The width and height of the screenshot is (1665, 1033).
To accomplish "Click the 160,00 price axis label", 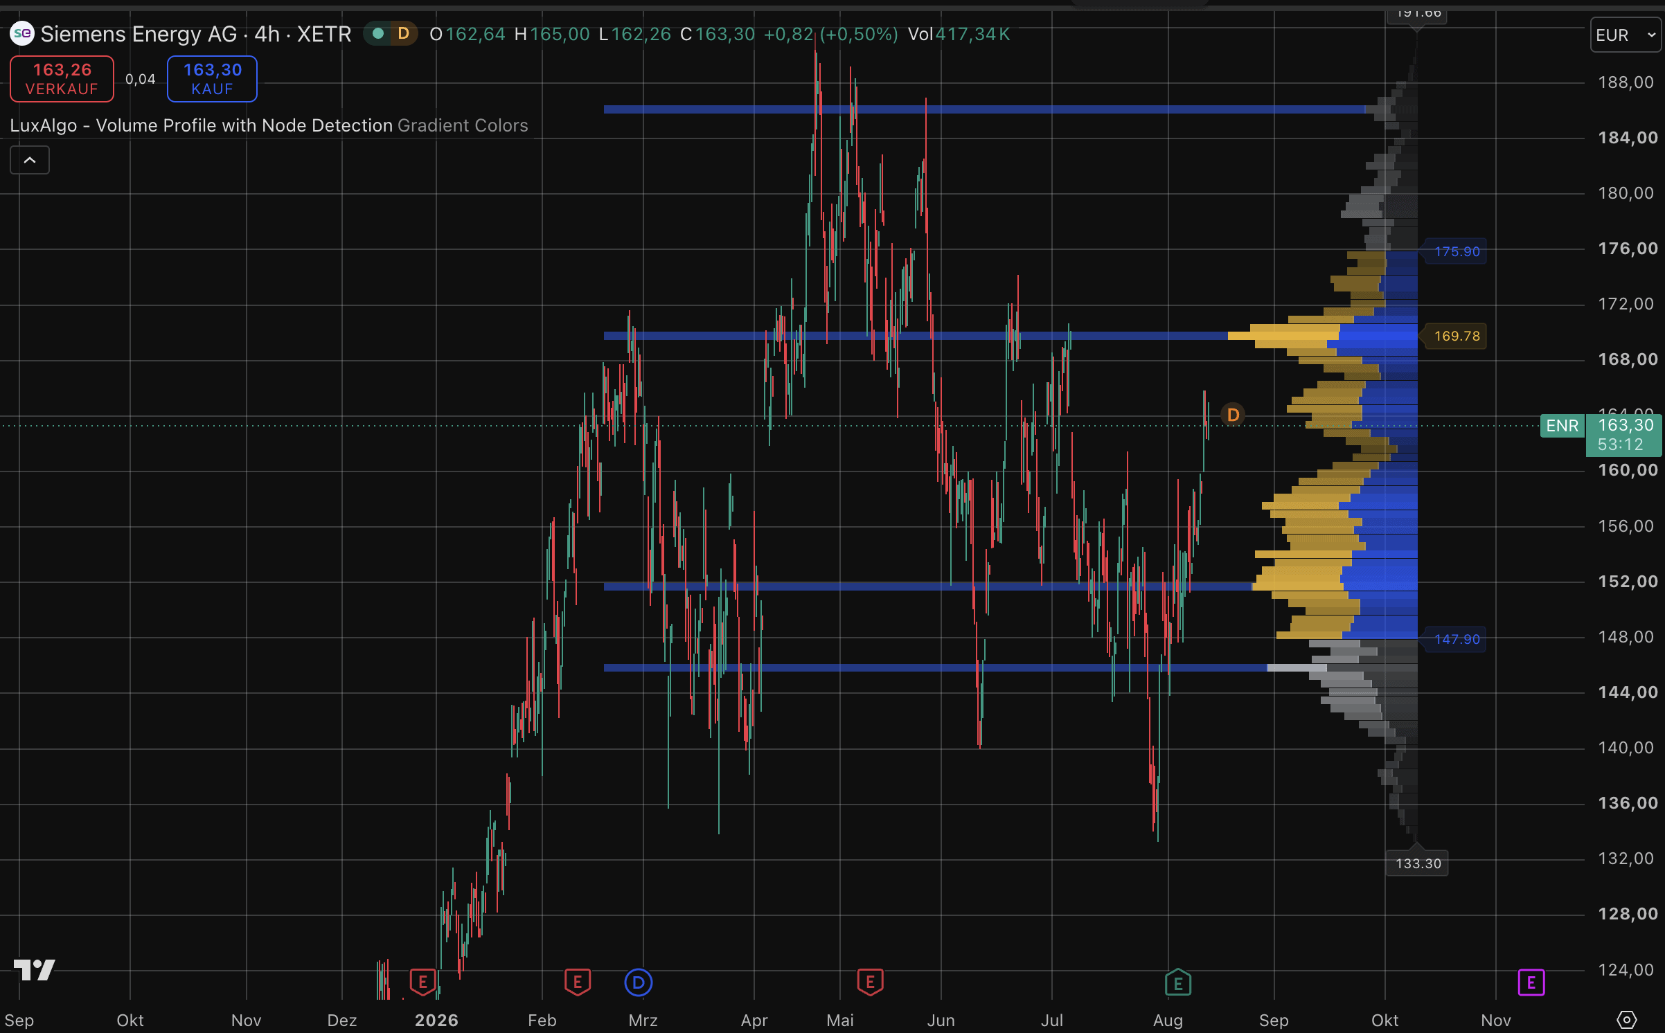I will tap(1628, 470).
